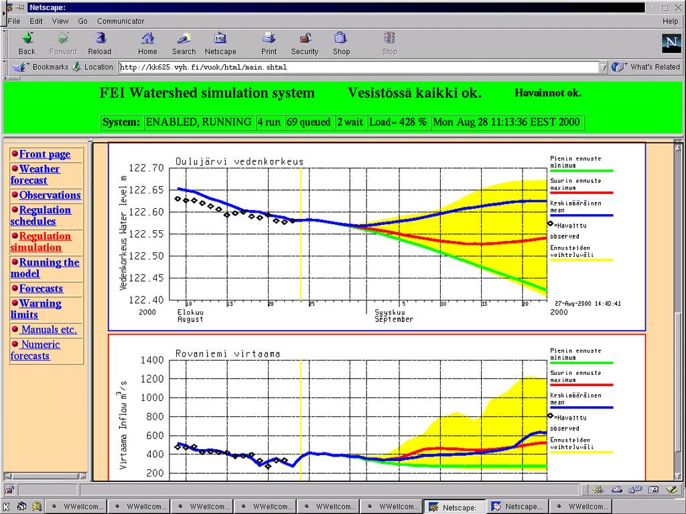Image resolution: width=686 pixels, height=514 pixels.
Task: Click the Forward navigation icon
Action: [63, 38]
